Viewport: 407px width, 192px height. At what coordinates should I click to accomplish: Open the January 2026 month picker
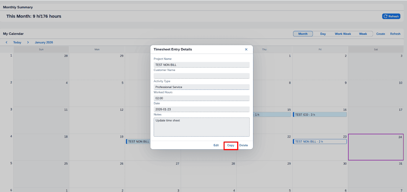pyautogui.click(x=44, y=42)
